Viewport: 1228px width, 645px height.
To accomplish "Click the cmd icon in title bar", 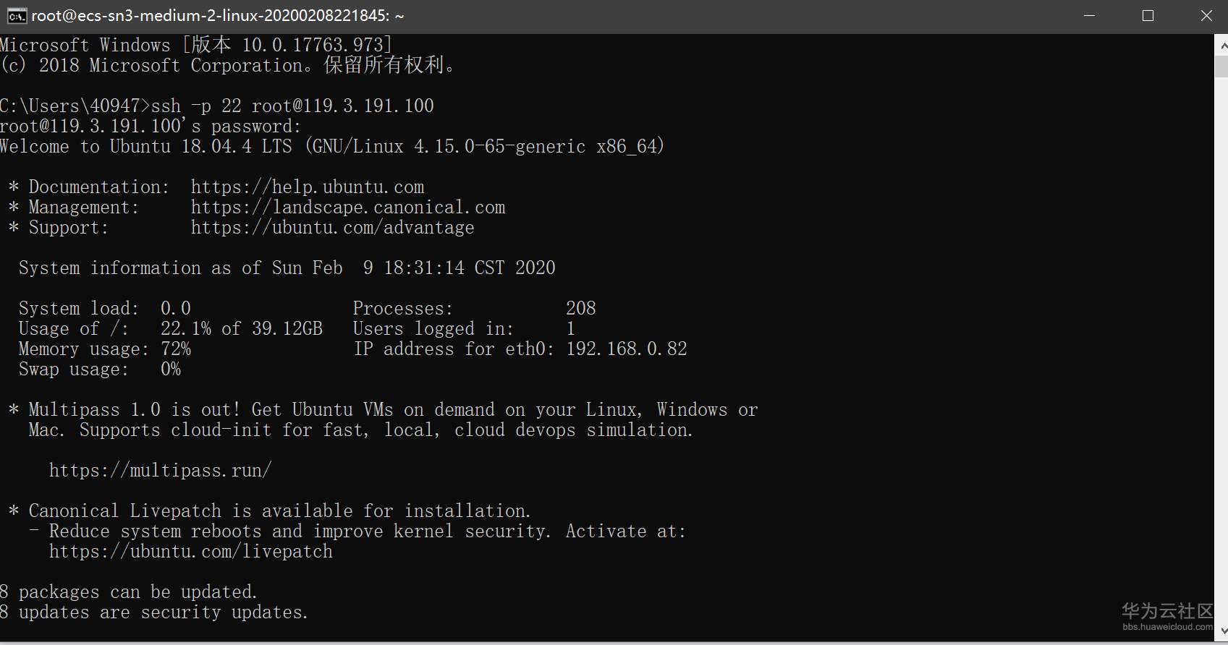I will click(x=17, y=16).
